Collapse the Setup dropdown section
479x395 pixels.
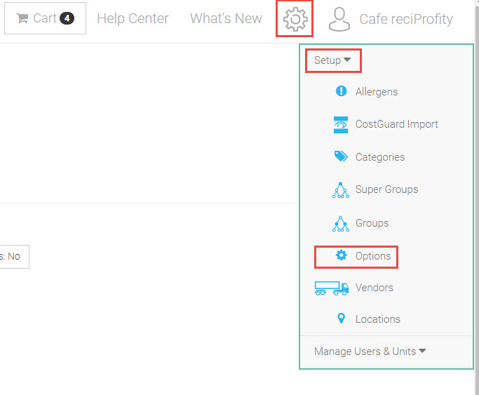[332, 60]
